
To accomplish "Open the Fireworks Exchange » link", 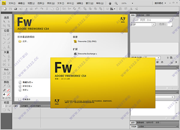I will [x=87, y=54].
